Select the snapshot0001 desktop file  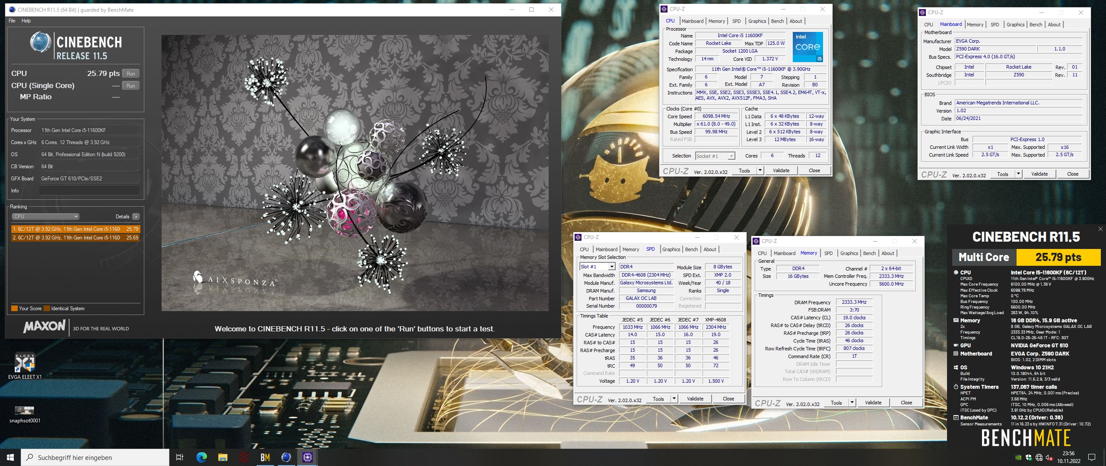point(25,414)
